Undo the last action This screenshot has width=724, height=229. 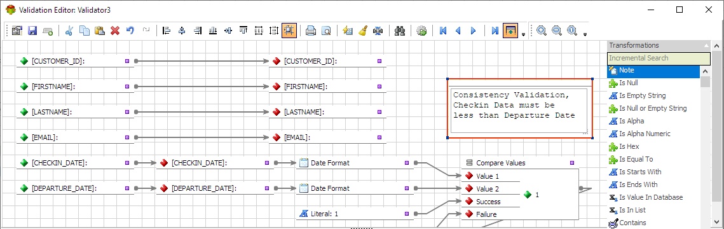click(130, 31)
